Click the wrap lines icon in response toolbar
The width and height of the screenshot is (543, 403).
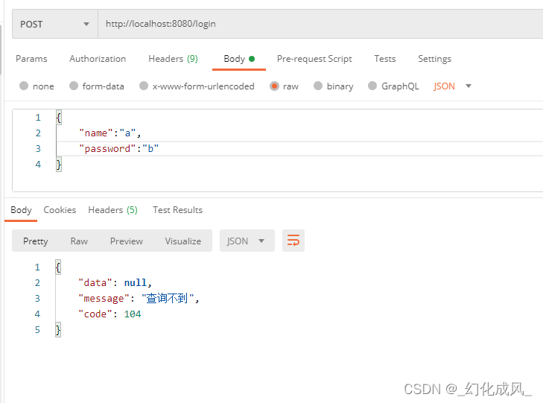click(x=293, y=241)
